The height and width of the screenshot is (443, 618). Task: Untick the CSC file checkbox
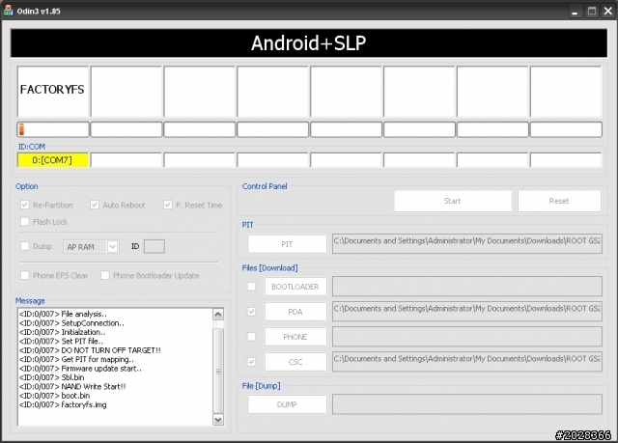tap(251, 362)
